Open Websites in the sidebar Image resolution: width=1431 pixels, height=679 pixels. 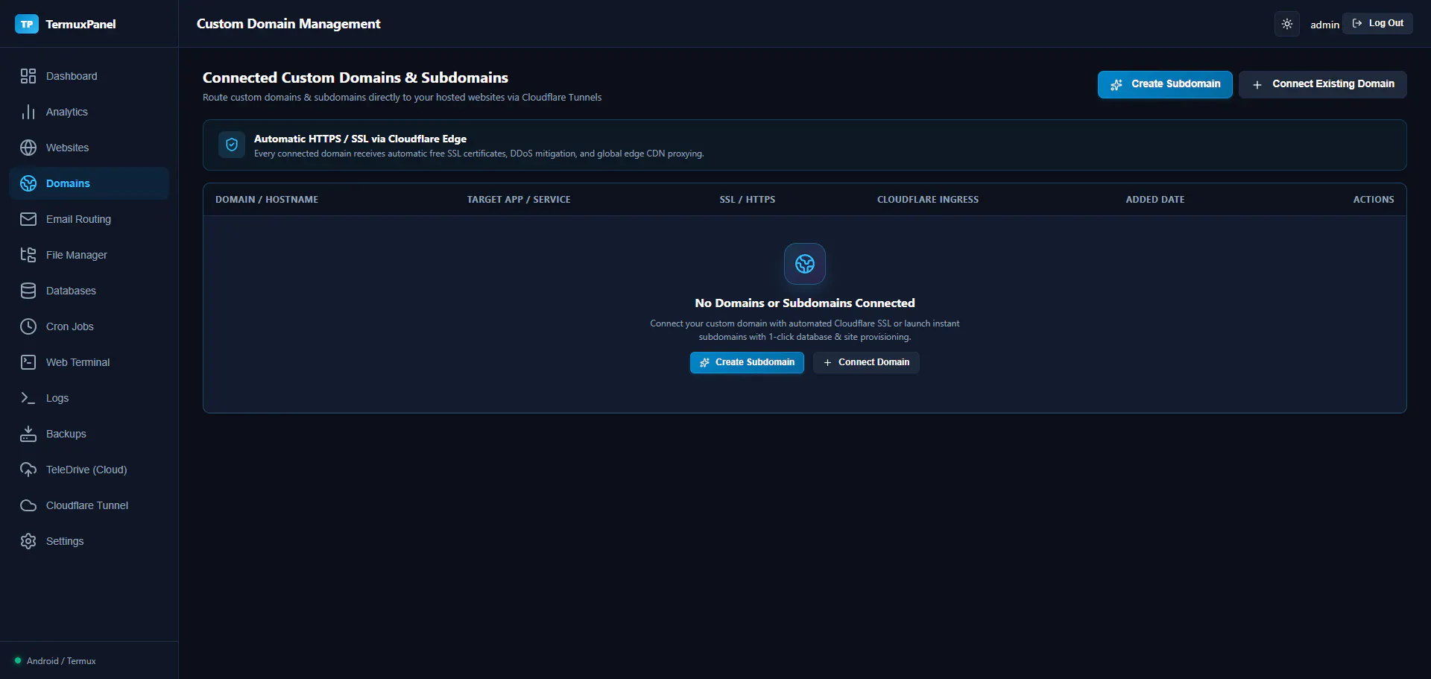[x=89, y=148]
